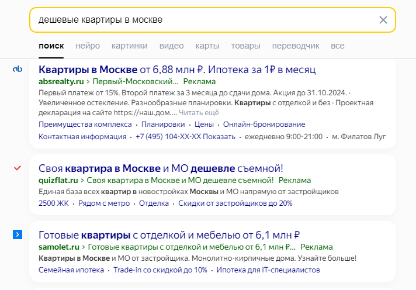The width and height of the screenshot is (416, 290).
Task: Click 'Реклама' label on quizflat result
Action: pyautogui.click(x=294, y=180)
